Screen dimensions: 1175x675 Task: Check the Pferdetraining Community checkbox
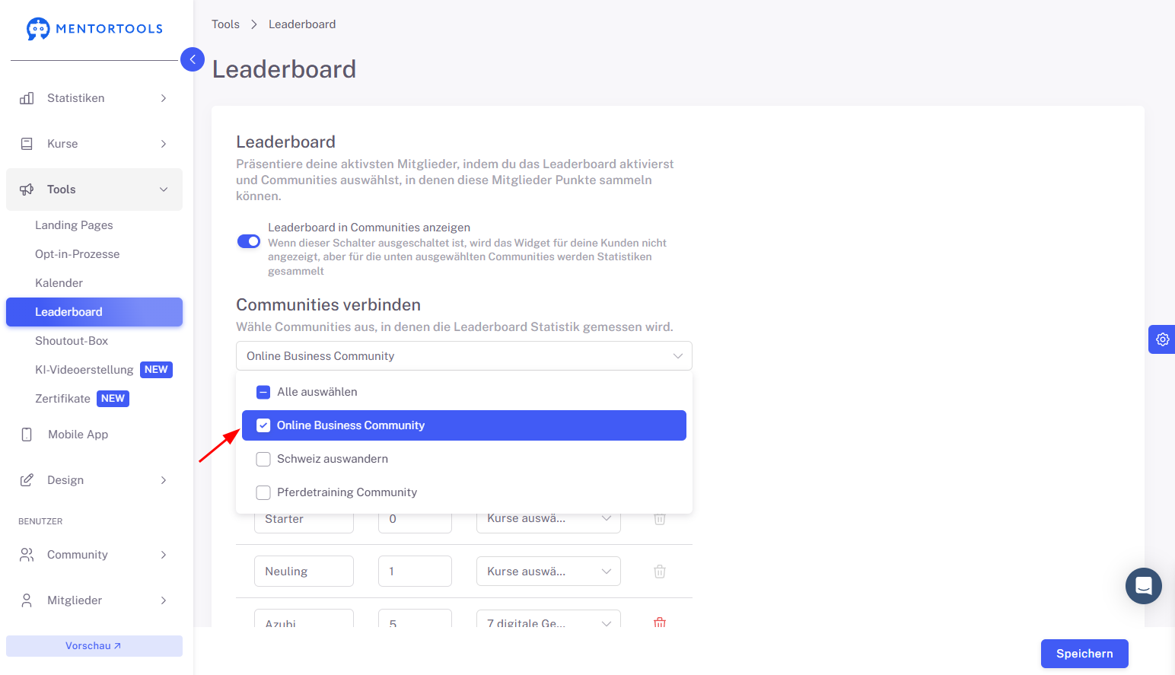coord(263,492)
